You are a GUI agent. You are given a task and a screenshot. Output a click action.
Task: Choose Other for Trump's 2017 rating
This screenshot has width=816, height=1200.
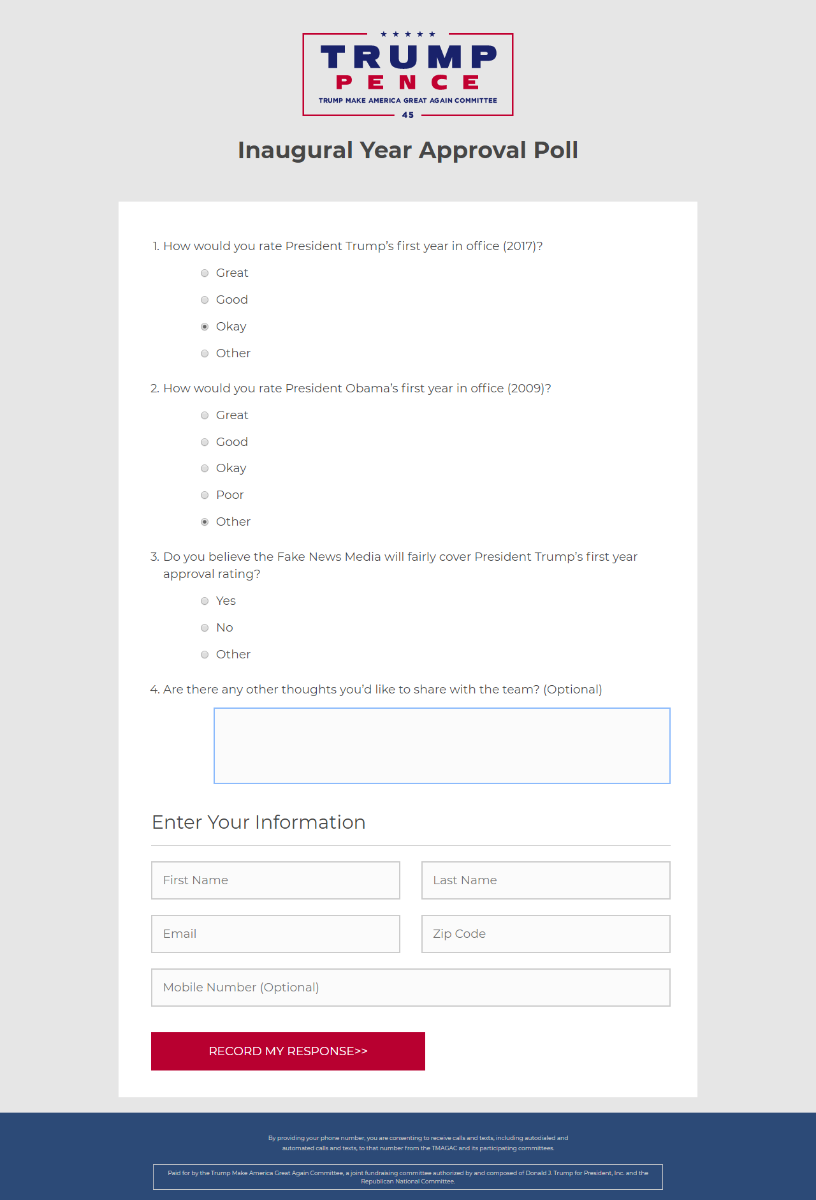[205, 353]
